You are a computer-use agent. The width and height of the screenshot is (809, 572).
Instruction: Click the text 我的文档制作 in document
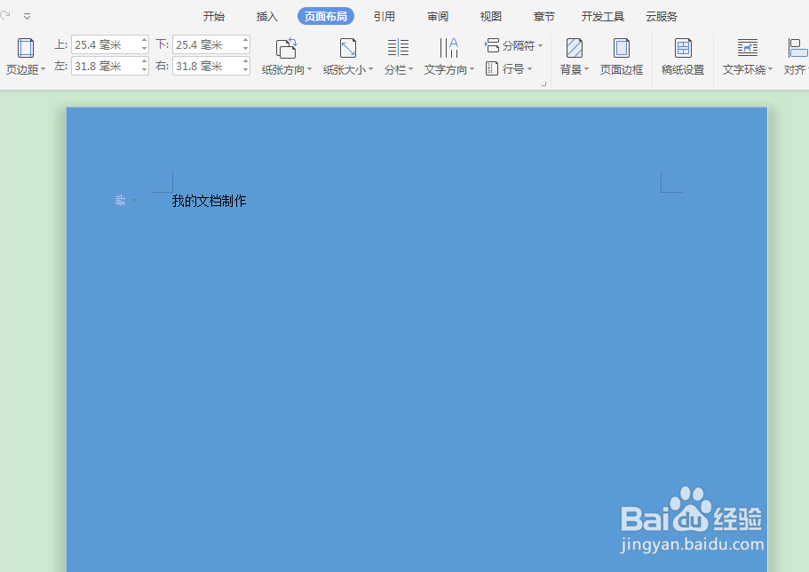click(209, 201)
